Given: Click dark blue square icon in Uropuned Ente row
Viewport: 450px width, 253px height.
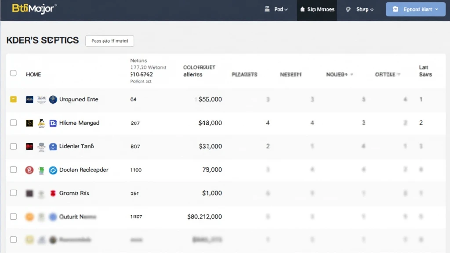Looking at the screenshot, I should click(29, 100).
